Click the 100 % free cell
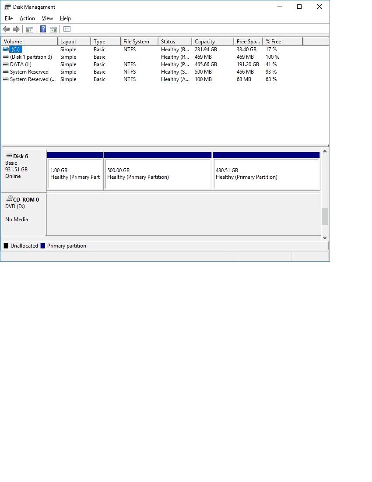372x482 pixels. (x=272, y=57)
